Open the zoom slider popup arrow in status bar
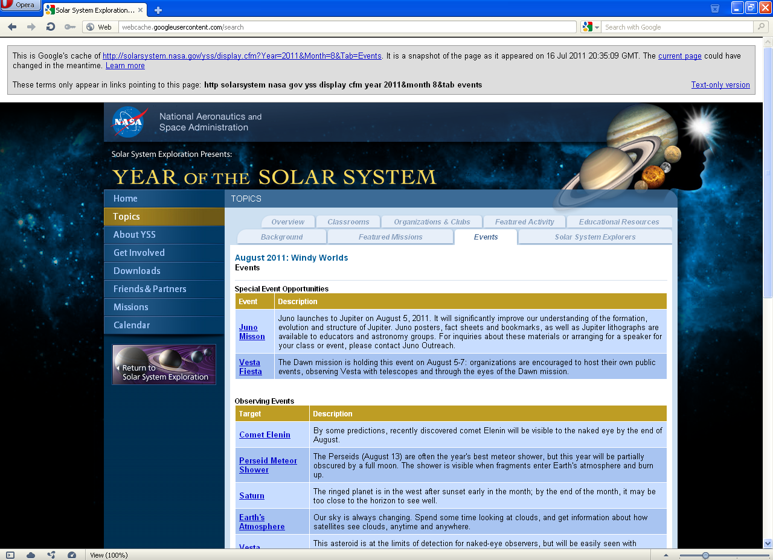The height and width of the screenshot is (560, 773). (x=666, y=555)
